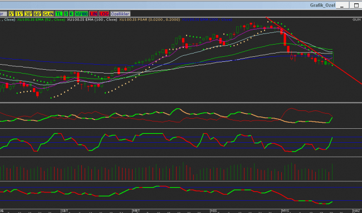Minimize the Grafik_Ozel window

click(x=342, y=6)
